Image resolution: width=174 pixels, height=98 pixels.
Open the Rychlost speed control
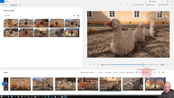pyautogui.click(x=146, y=72)
